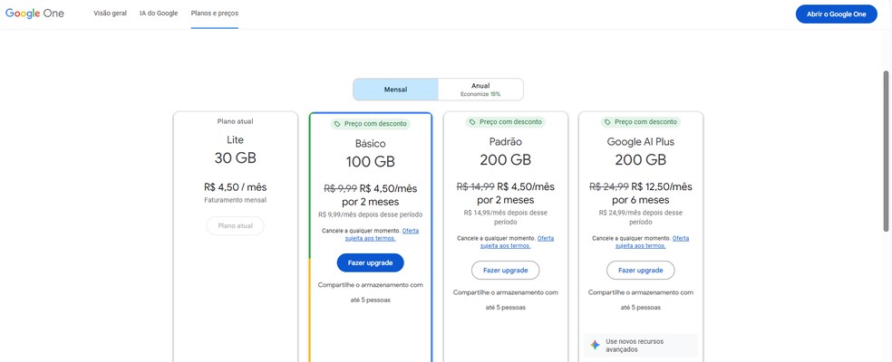Click the discount tag icon on Padrão card
This screenshot has height=362, width=892.
472,122
